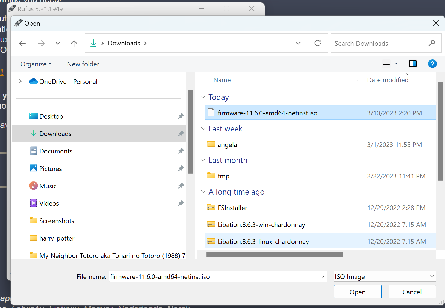Expand the OneDrive - Personal tree node
The width and height of the screenshot is (445, 308).
(x=20, y=81)
